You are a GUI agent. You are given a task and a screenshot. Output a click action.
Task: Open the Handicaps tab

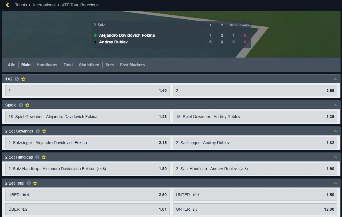tap(47, 65)
